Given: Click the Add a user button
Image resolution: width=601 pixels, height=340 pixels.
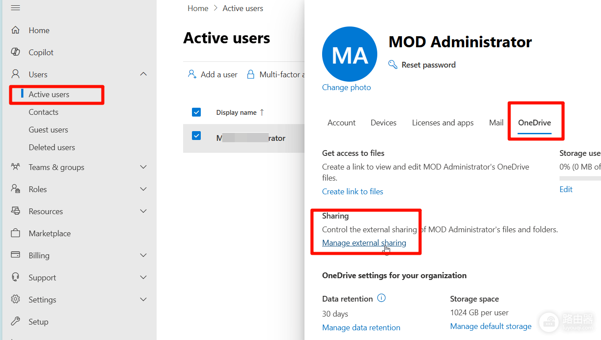Looking at the screenshot, I should tap(213, 74).
